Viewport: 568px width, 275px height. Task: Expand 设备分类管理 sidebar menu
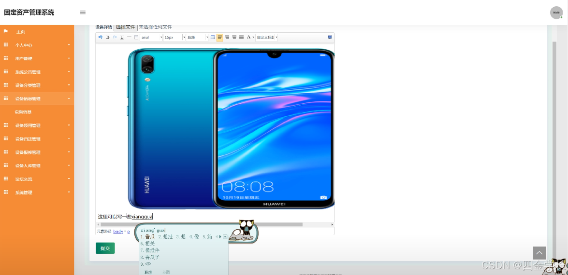pyautogui.click(x=37, y=85)
